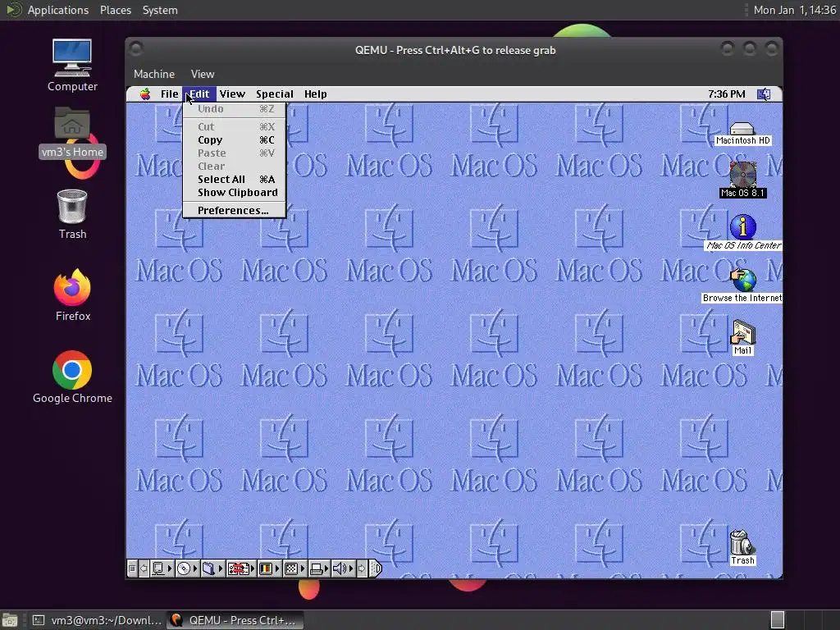Open the Monitor resolution module
Screen dimensions: 840x630
coord(294,568)
